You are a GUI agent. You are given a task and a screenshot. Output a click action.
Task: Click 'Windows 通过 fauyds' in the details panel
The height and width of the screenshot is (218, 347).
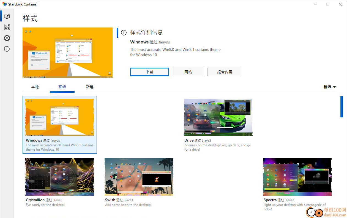pyautogui.click(x=150, y=42)
